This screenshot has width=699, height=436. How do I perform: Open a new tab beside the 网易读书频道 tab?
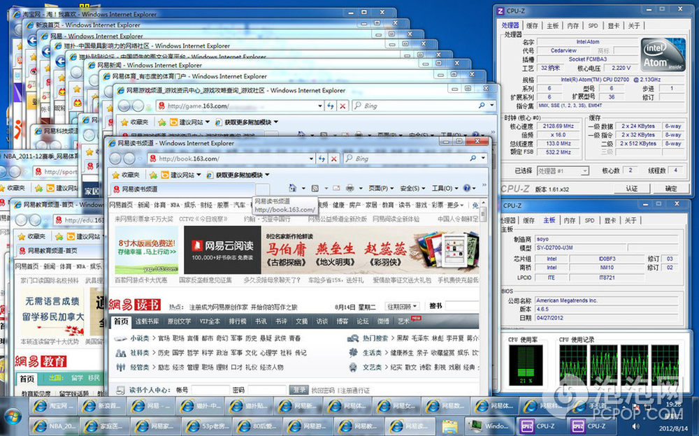click(x=263, y=189)
